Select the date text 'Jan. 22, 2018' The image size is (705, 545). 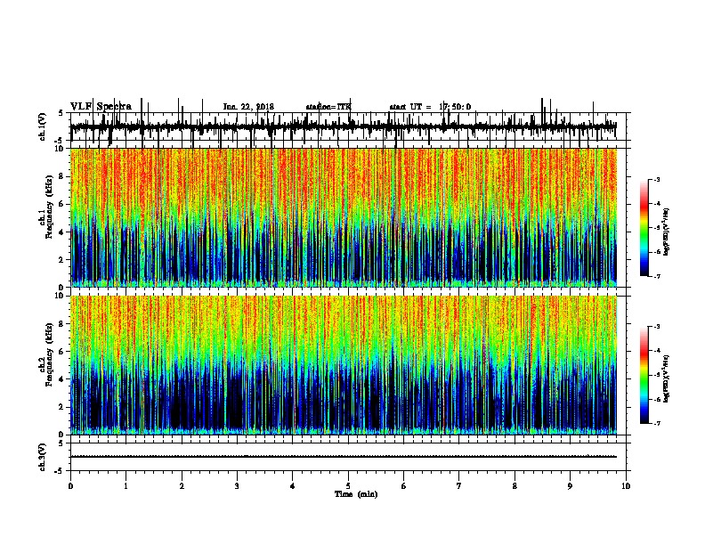pos(248,107)
